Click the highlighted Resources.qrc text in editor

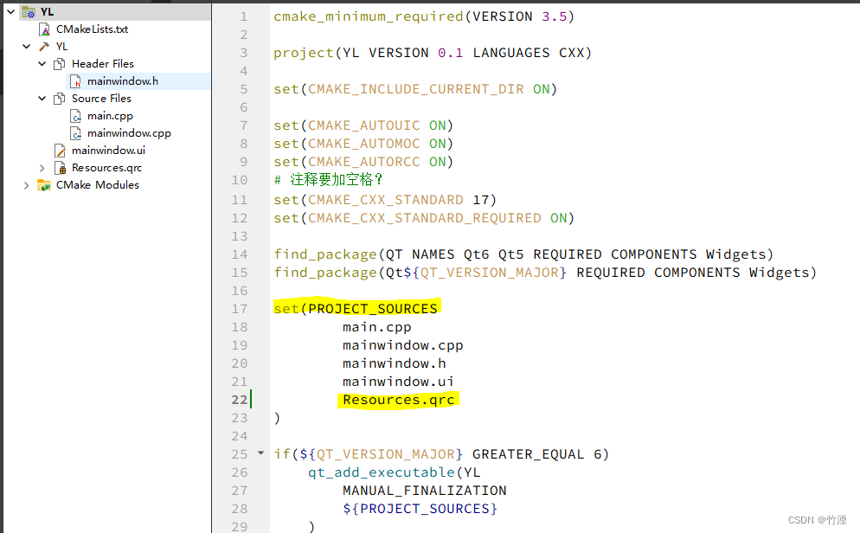[x=399, y=400]
